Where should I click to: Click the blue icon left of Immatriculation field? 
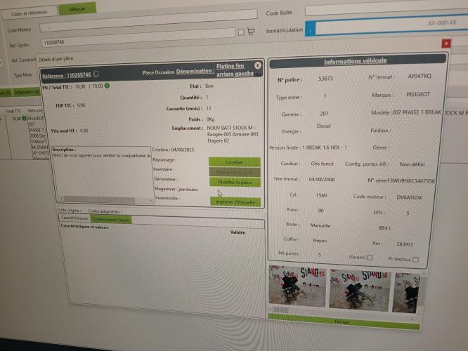(x=310, y=29)
